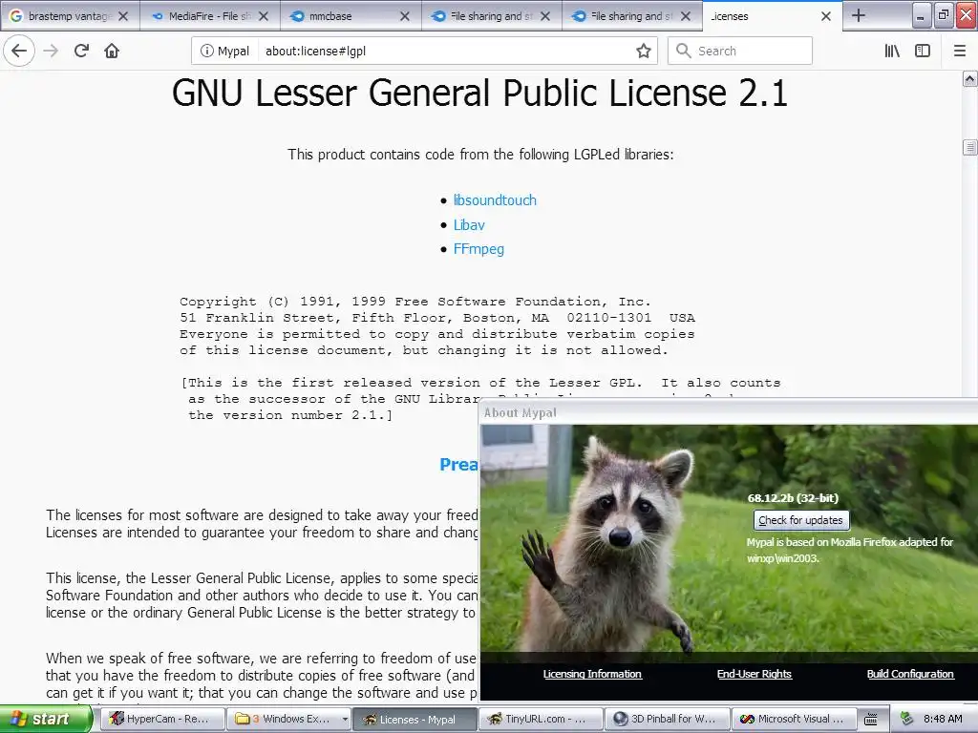The width and height of the screenshot is (978, 733).
Task: Open Licensing Information link in About Mypal
Action: click(x=592, y=674)
